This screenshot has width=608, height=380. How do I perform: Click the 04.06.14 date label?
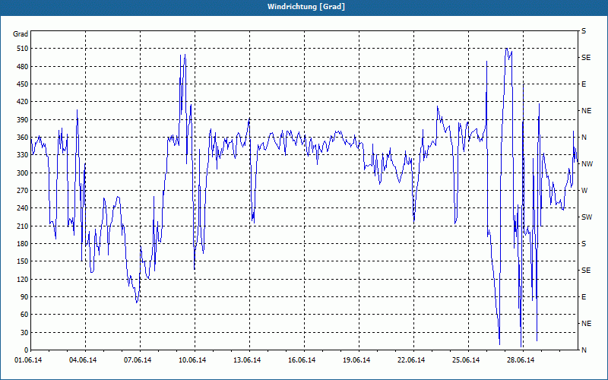click(x=83, y=360)
